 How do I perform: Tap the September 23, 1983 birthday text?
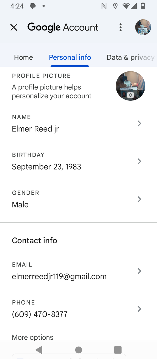(x=47, y=167)
